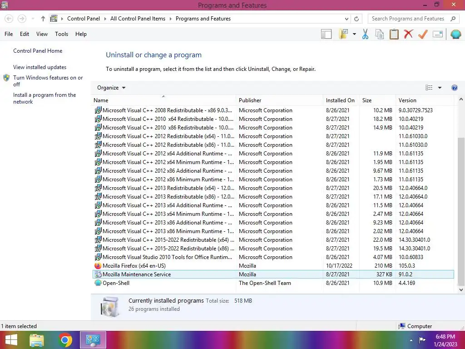Show hidden tray icons arrow
The image size is (465, 349).
tap(411, 340)
